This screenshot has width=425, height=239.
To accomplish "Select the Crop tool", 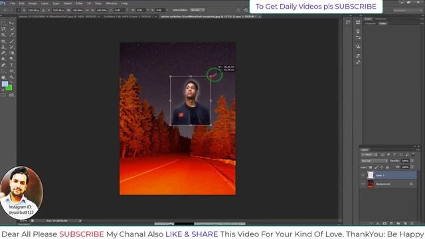I will coord(3,35).
